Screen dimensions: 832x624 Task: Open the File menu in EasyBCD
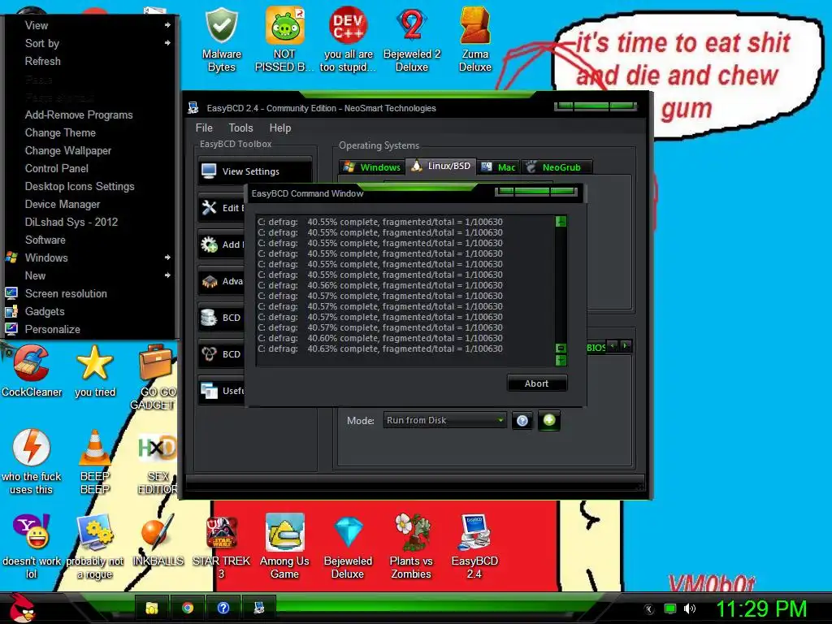204,128
